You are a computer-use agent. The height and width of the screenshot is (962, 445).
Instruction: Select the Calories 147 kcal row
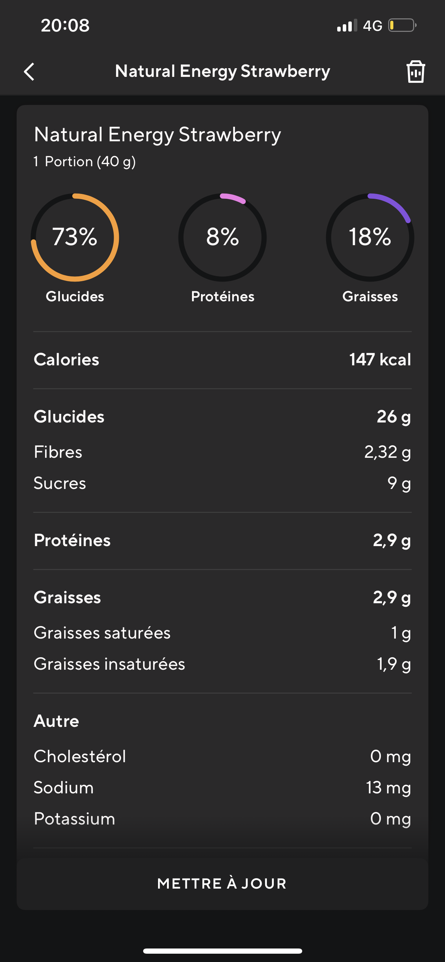pyautogui.click(x=222, y=360)
